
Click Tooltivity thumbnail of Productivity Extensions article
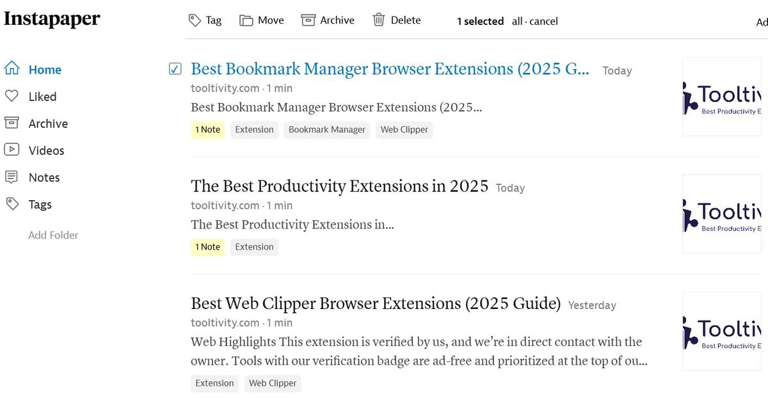723,214
